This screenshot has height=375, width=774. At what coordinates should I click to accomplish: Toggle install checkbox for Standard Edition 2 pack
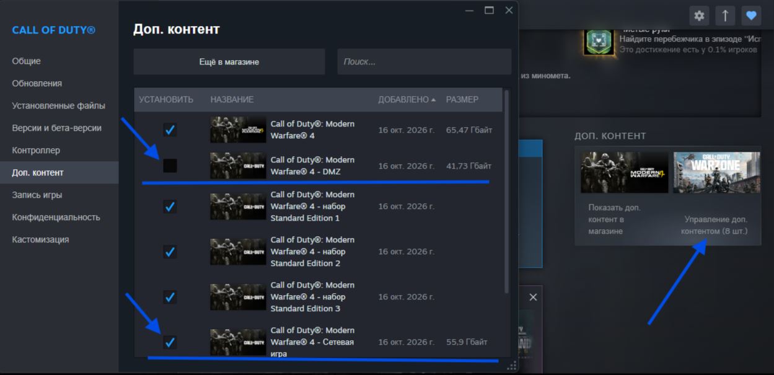point(170,252)
